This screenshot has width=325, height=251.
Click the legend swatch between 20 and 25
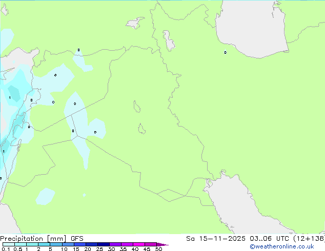[x=92, y=244]
